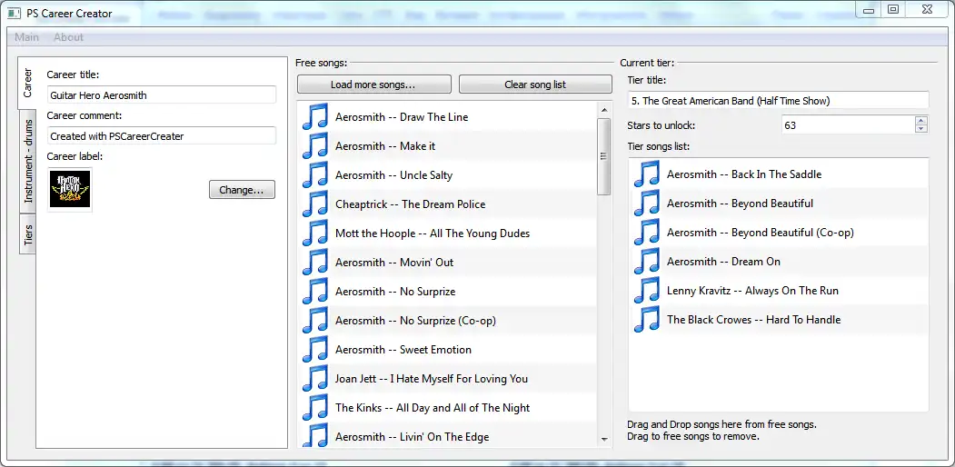Click the Load more songs button

(x=374, y=84)
